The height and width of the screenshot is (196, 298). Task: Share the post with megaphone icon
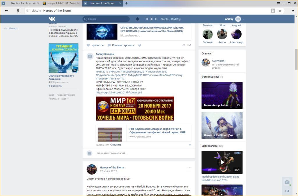pyautogui.click(x=139, y=45)
